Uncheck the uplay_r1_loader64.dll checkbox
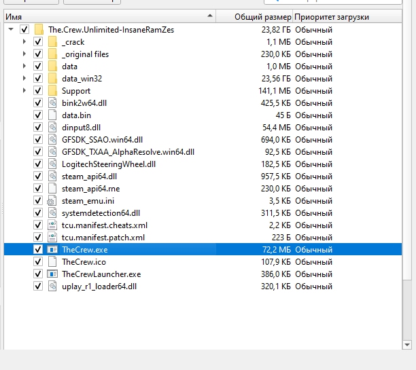This screenshot has height=370, width=416. coord(38,286)
